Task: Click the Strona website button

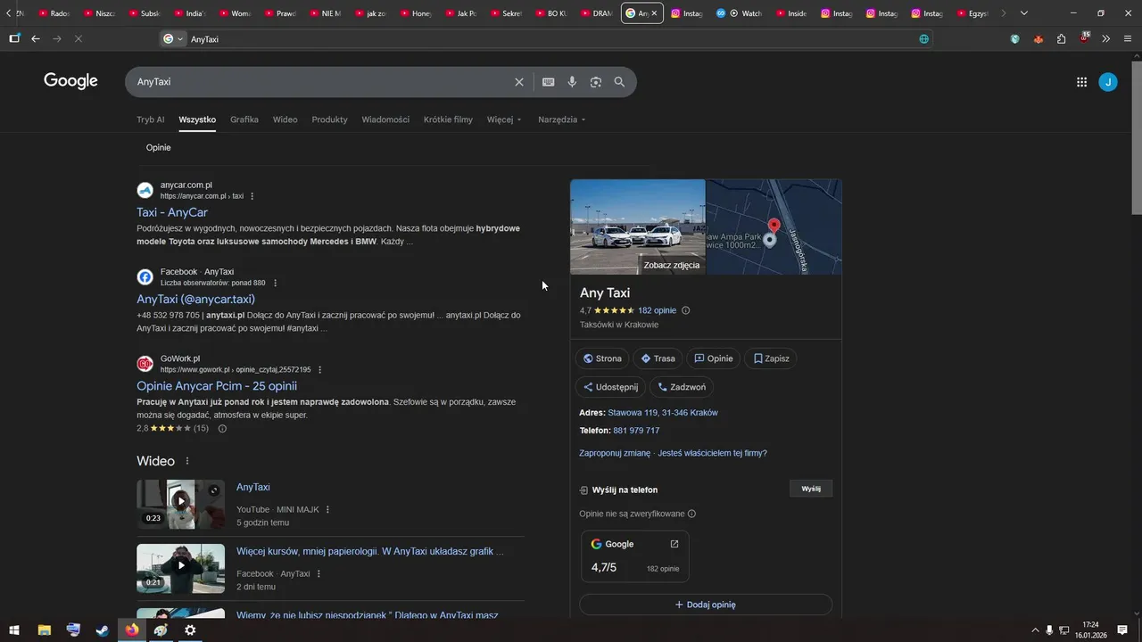Action: click(602, 358)
